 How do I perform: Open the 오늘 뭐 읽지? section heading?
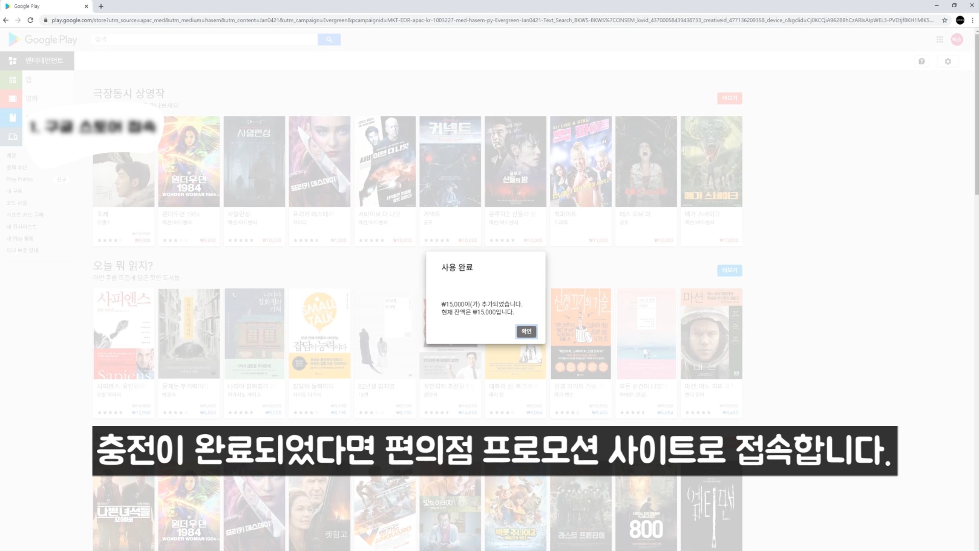point(123,265)
